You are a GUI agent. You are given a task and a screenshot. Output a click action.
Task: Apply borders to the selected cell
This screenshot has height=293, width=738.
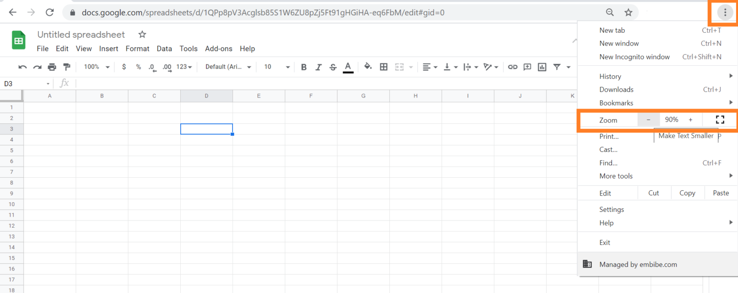point(383,67)
